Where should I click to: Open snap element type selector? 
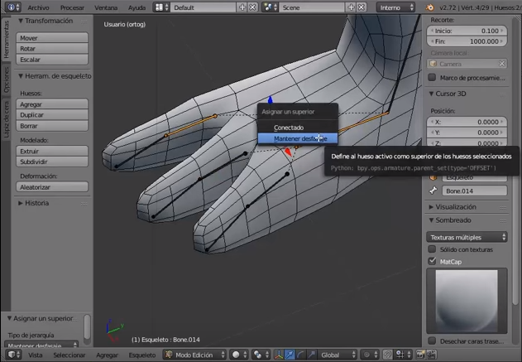(x=403, y=355)
